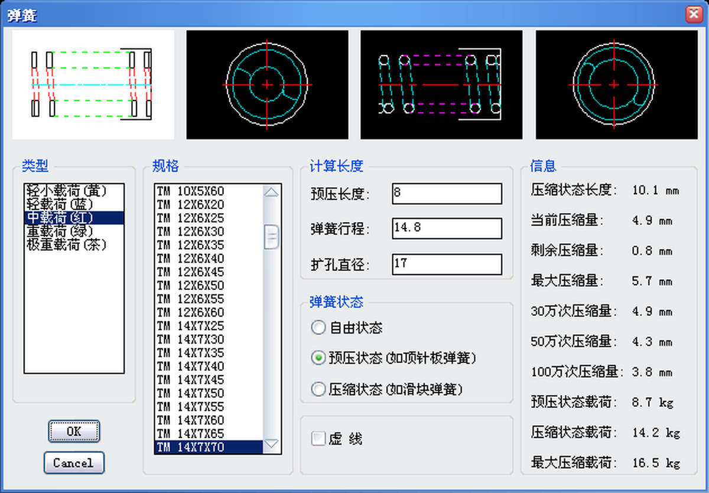Viewport: 709px width, 493px height.
Task: Select spec TM 14X7X45
Action: pyautogui.click(x=209, y=380)
